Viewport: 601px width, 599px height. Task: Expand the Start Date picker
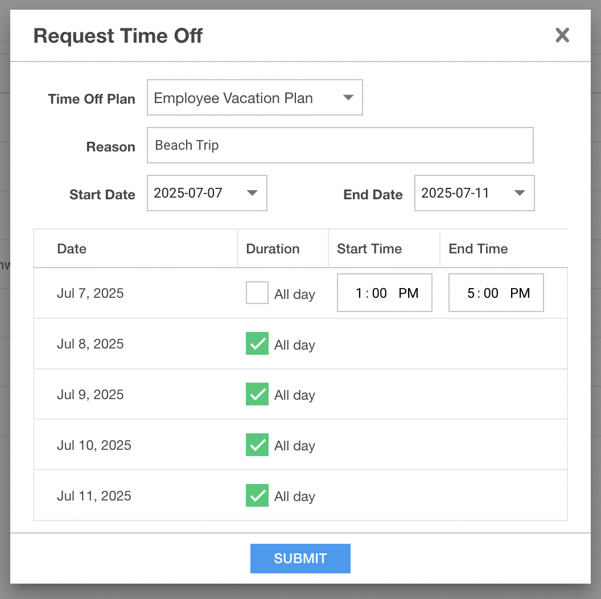click(207, 193)
